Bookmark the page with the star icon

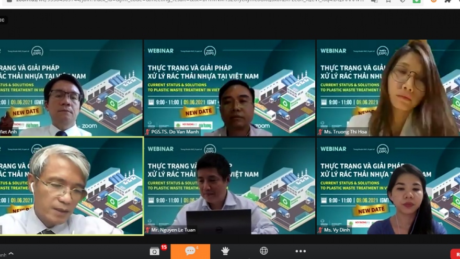(388, 2)
